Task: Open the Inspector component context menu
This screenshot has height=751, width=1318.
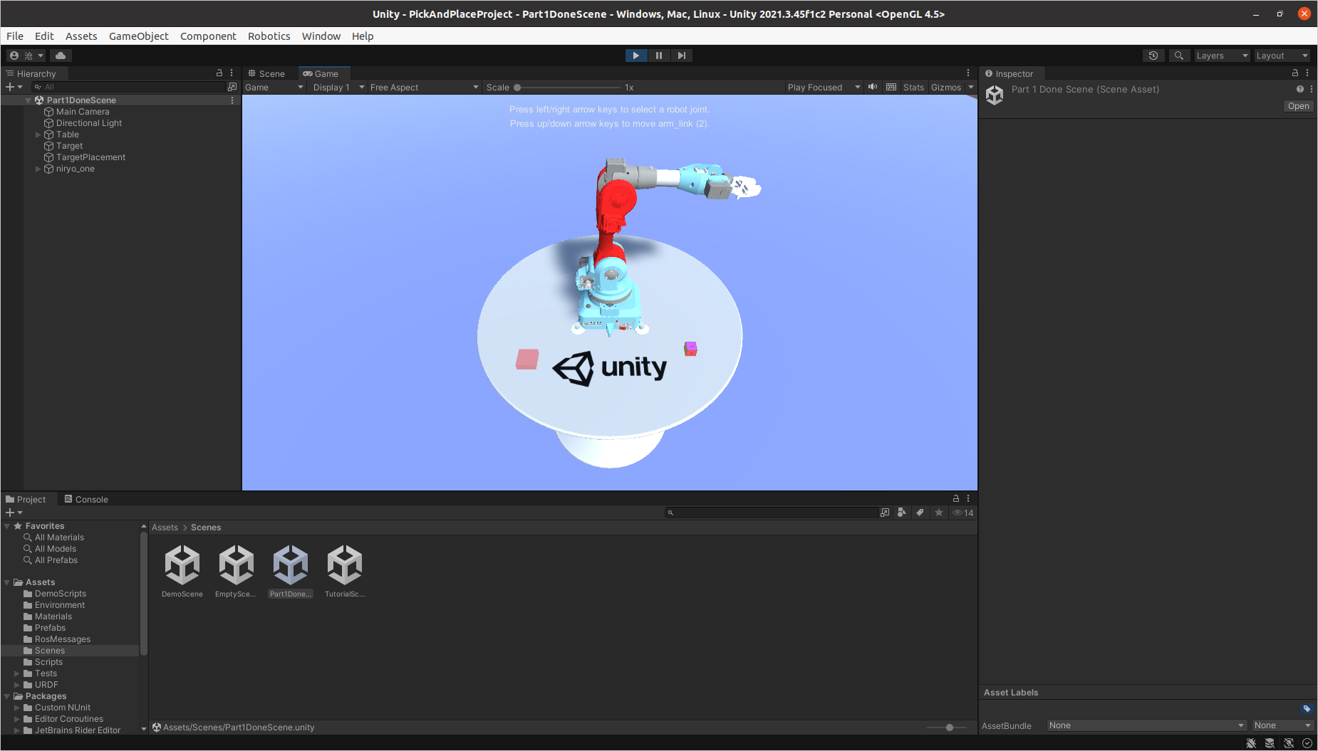Action: pyautogui.click(x=1312, y=89)
